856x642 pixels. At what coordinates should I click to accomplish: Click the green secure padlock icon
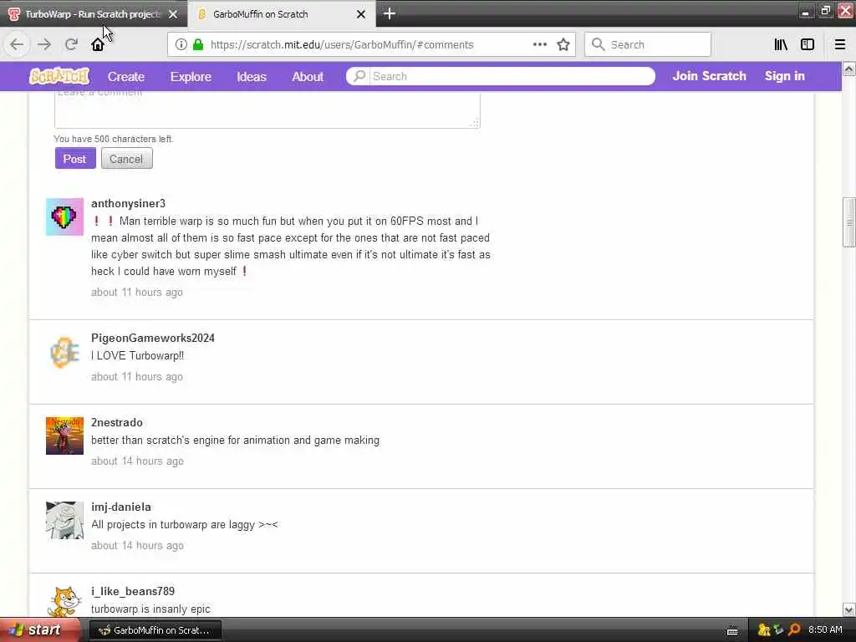click(198, 44)
